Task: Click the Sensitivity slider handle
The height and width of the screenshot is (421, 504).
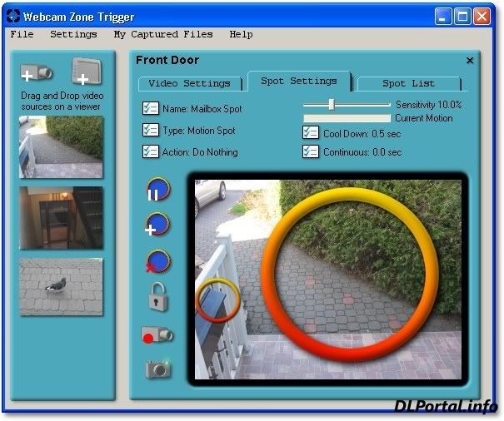Action: click(332, 104)
